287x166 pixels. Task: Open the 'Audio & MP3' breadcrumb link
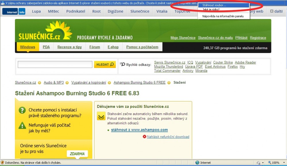click(x=54, y=83)
